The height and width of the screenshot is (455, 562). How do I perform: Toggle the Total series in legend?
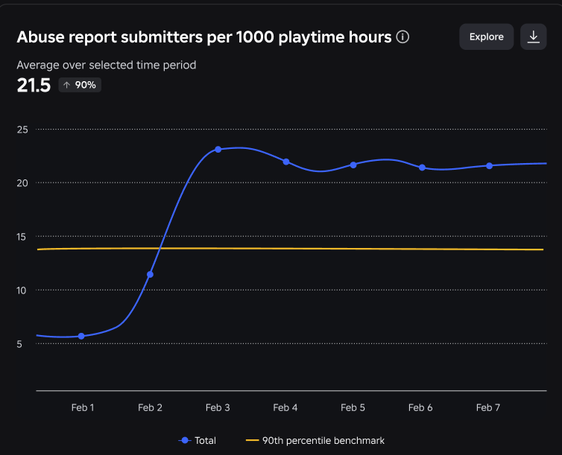click(197, 440)
